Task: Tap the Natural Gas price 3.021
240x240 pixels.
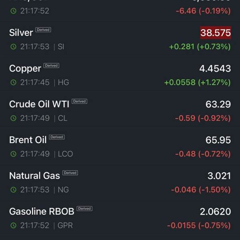Action: [219, 176]
